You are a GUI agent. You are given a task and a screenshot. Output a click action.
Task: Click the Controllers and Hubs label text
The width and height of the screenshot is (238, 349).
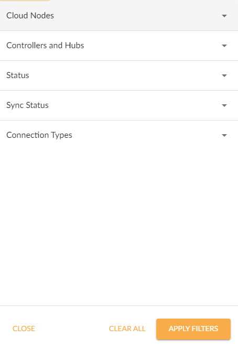click(x=45, y=46)
